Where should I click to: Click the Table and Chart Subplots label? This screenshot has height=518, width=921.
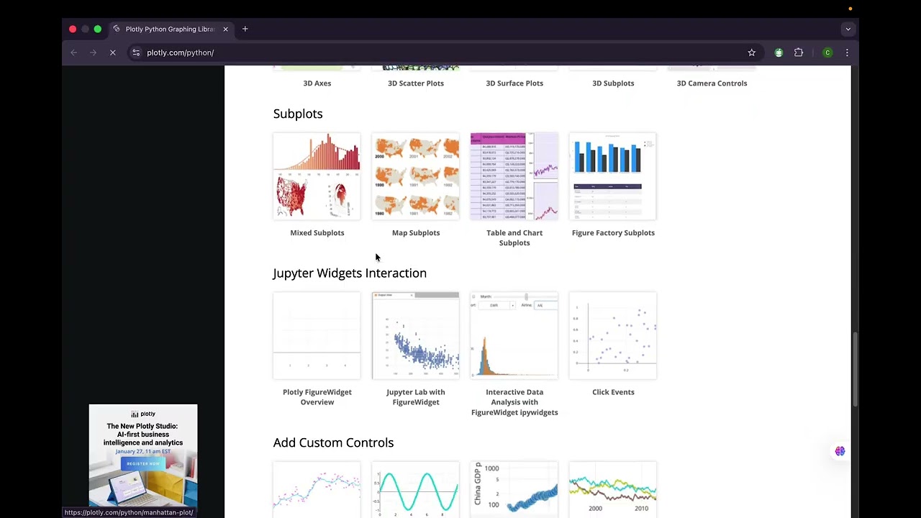pyautogui.click(x=514, y=237)
